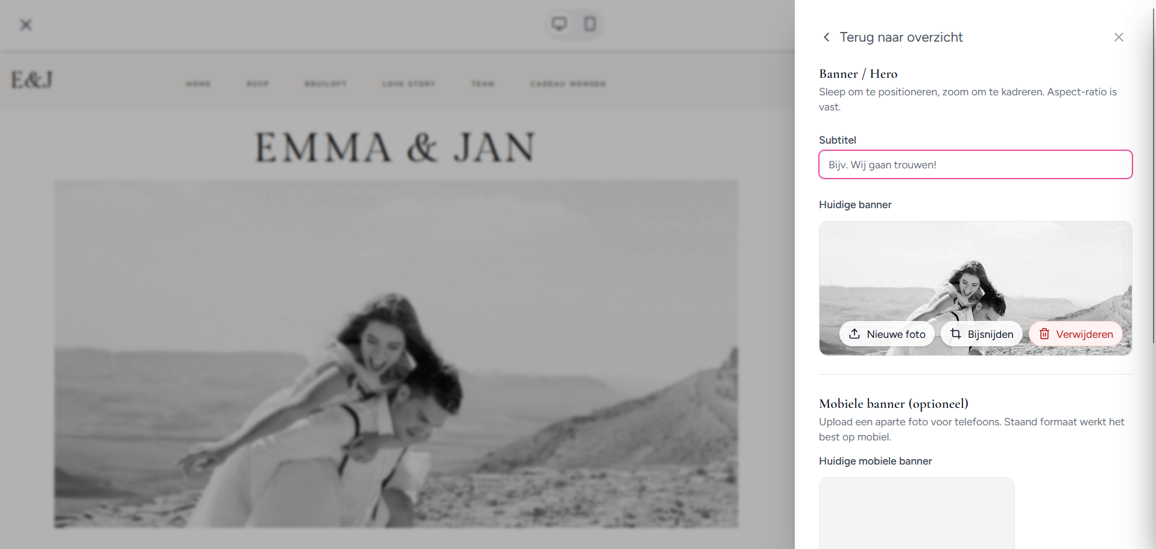Click the side panel's vertical scrollbar
The width and height of the screenshot is (1156, 549).
(x=1153, y=175)
